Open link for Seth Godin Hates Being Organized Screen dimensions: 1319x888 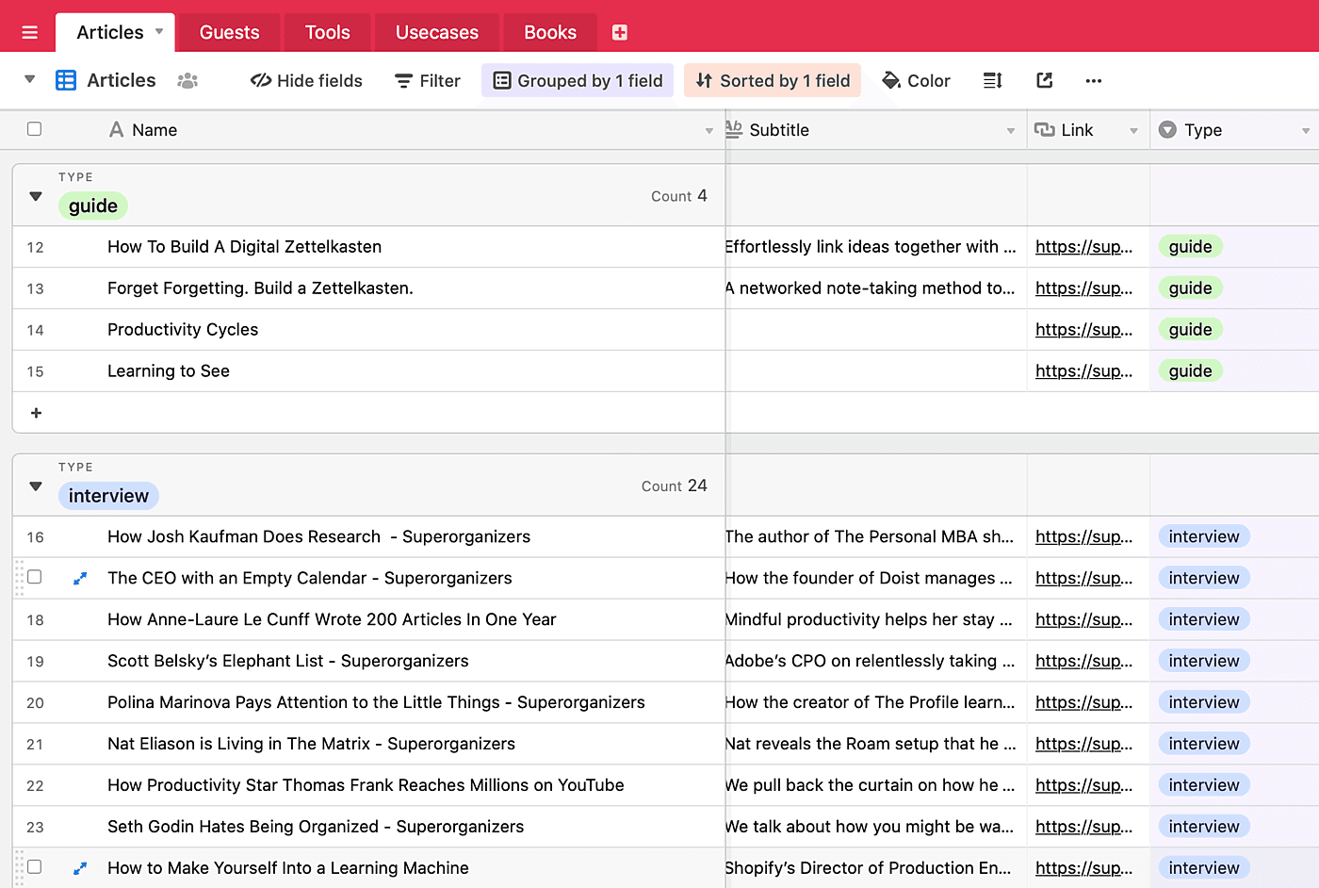(1083, 827)
